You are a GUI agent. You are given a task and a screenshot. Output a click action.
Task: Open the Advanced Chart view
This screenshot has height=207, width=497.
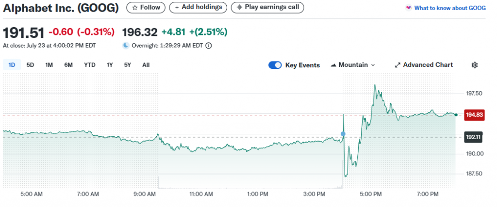coord(424,65)
